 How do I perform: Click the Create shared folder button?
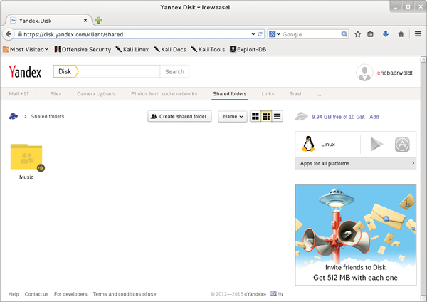point(179,116)
